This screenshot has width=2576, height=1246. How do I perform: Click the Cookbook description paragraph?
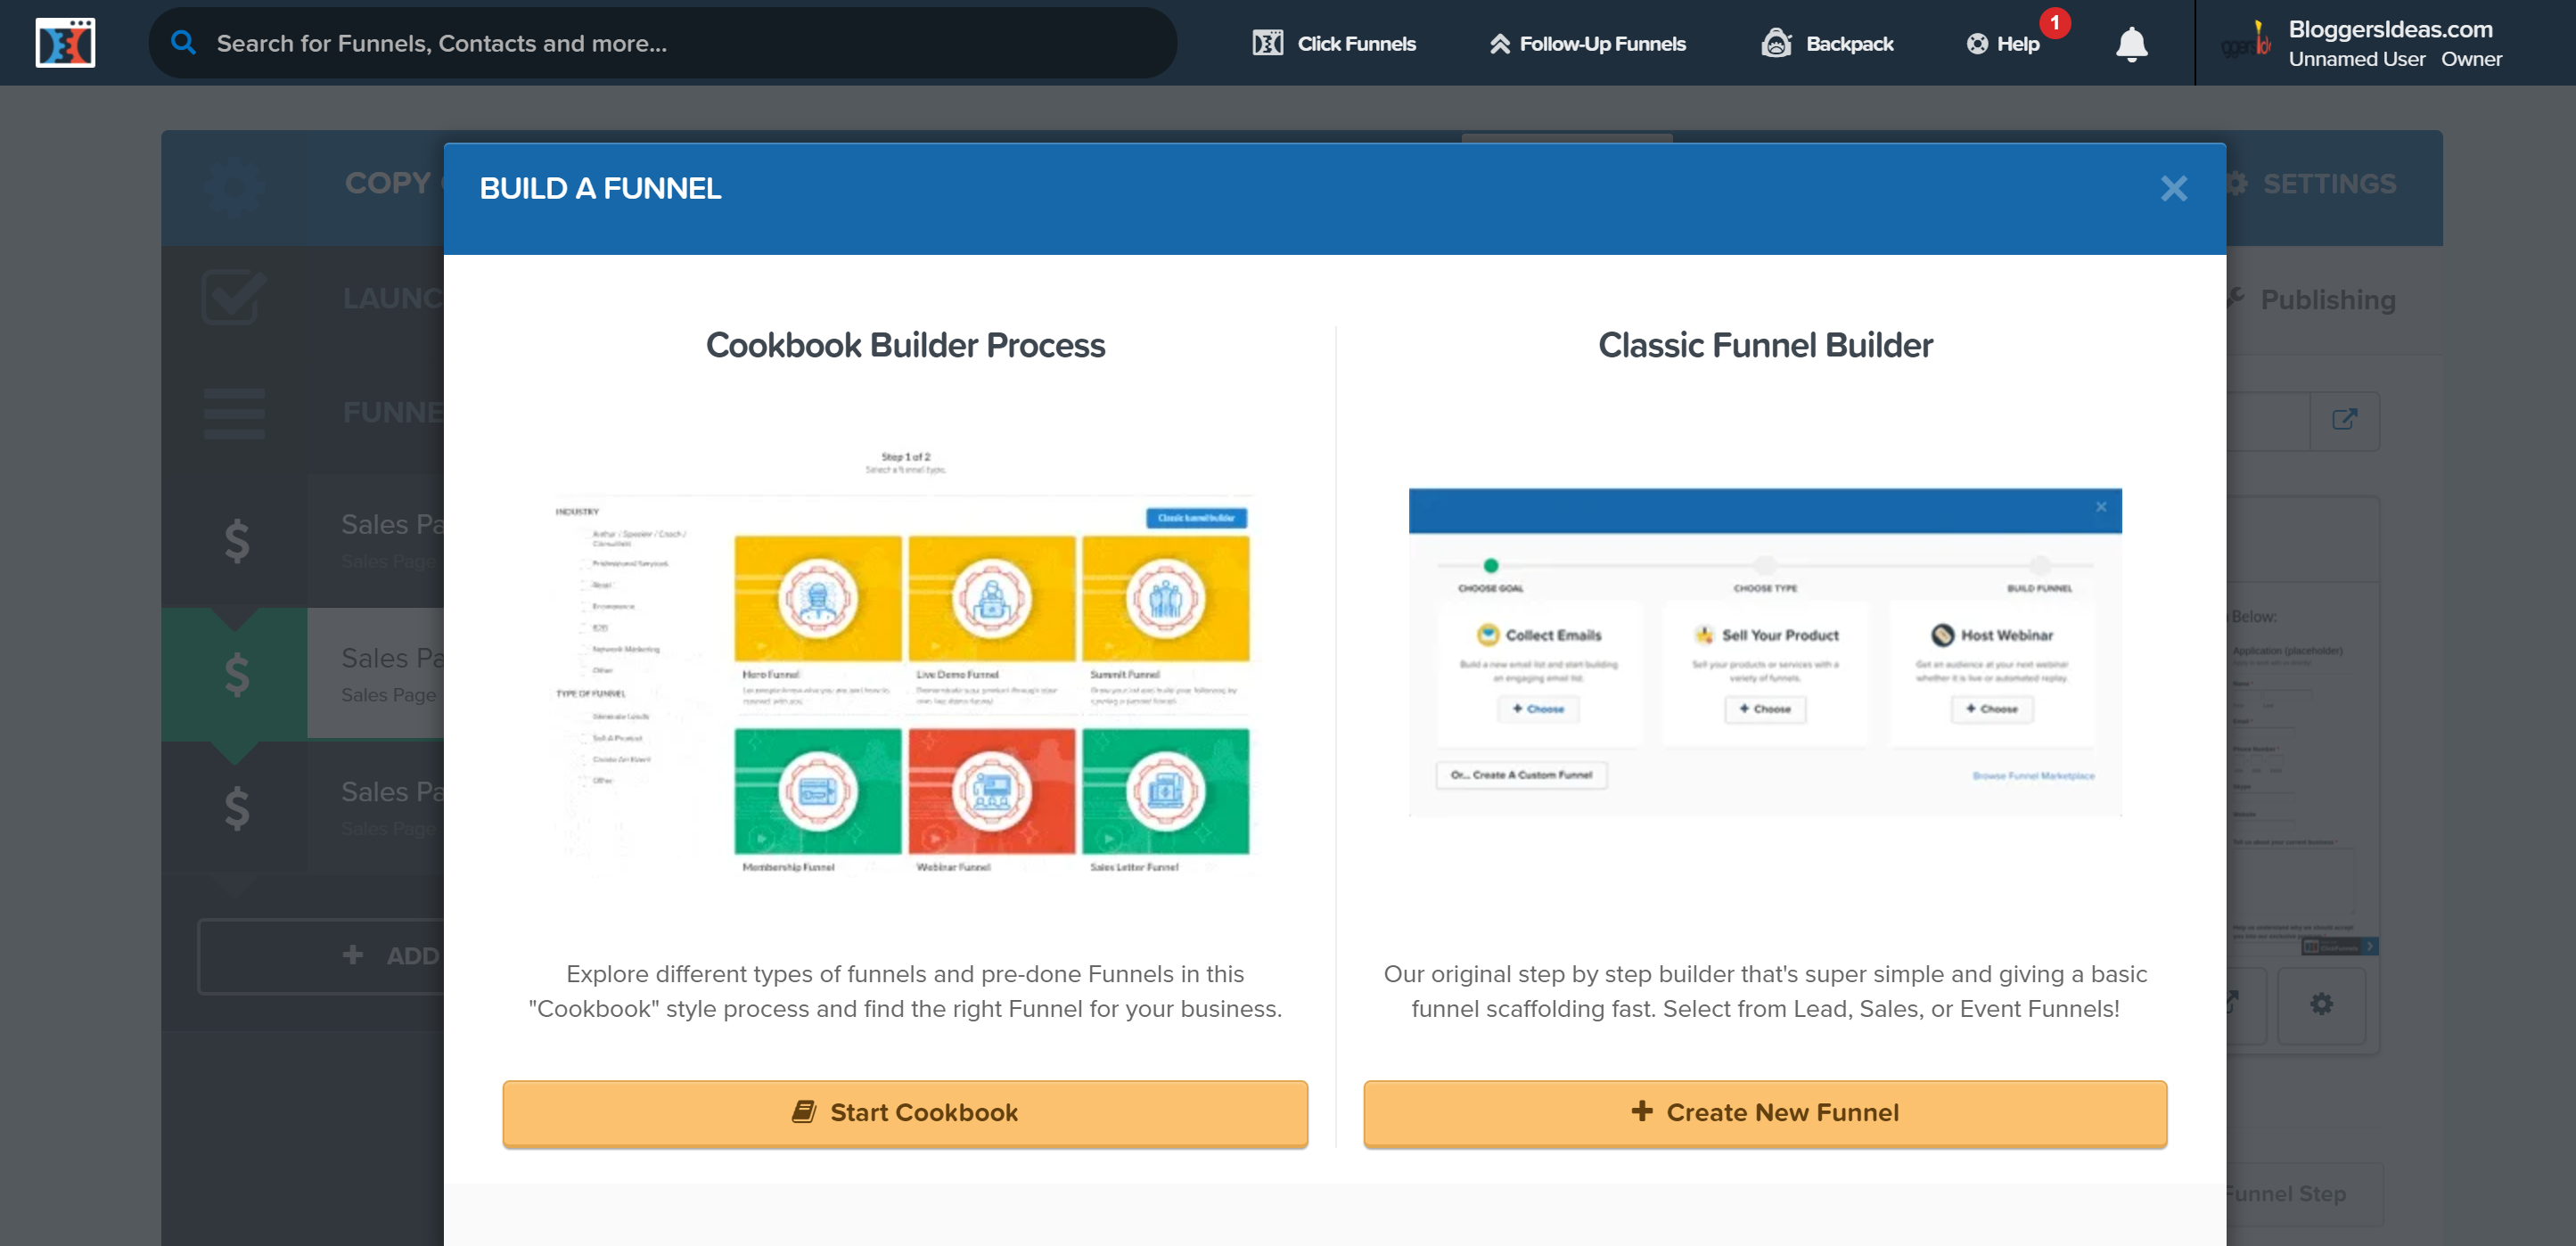click(x=905, y=991)
